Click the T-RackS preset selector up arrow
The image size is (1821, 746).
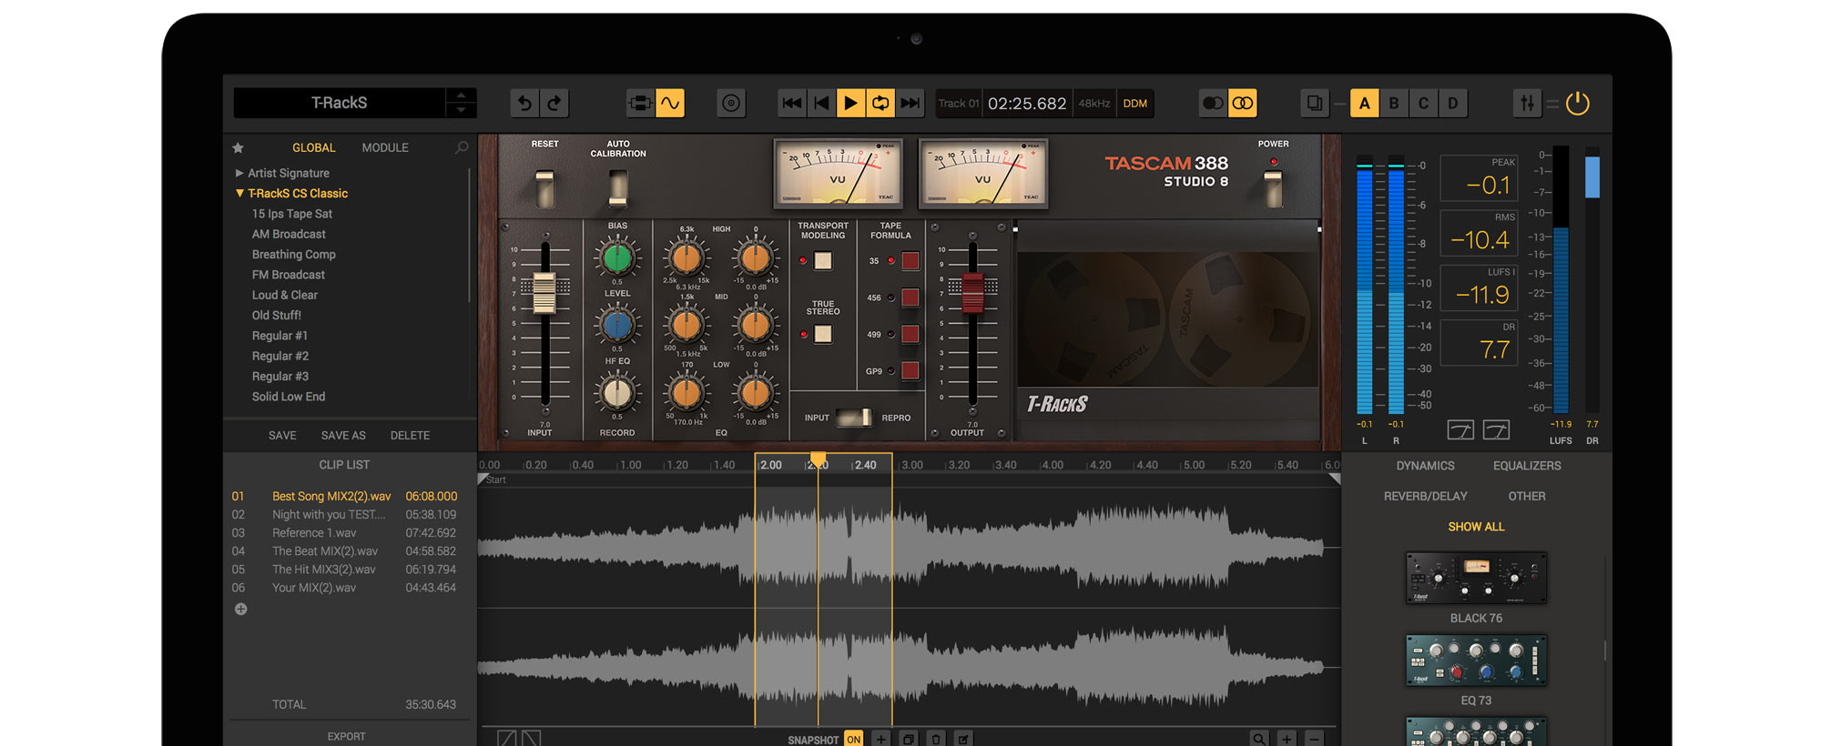click(x=461, y=96)
